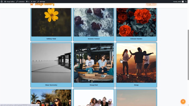Open the Oceanic-Texture waves photo
The image size is (189, 106).
pyautogui.click(x=94, y=22)
